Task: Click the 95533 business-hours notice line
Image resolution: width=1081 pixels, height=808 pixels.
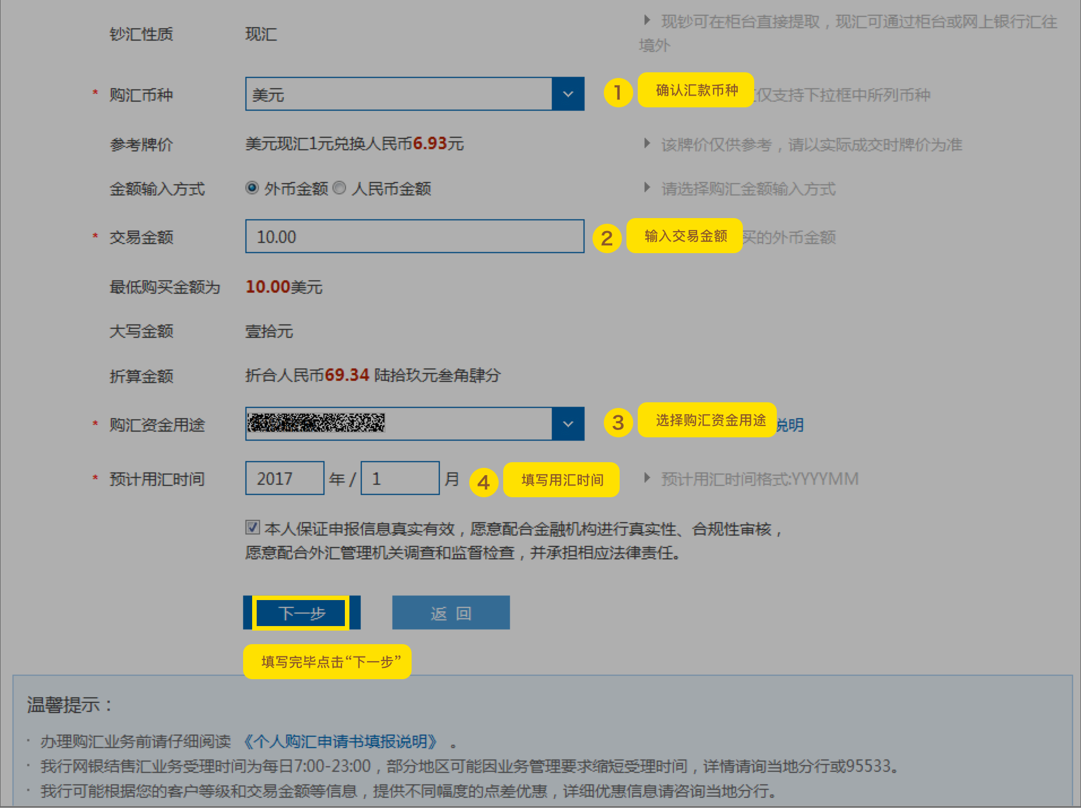Action: point(469,766)
